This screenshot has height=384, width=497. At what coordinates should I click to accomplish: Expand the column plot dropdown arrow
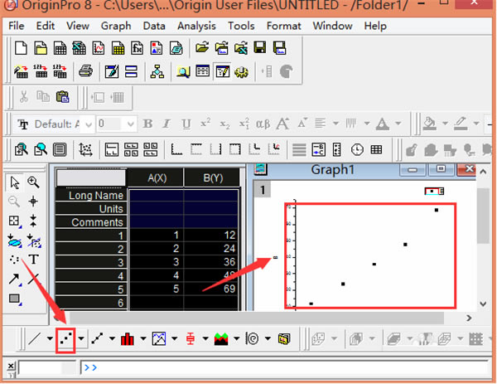click(x=143, y=339)
